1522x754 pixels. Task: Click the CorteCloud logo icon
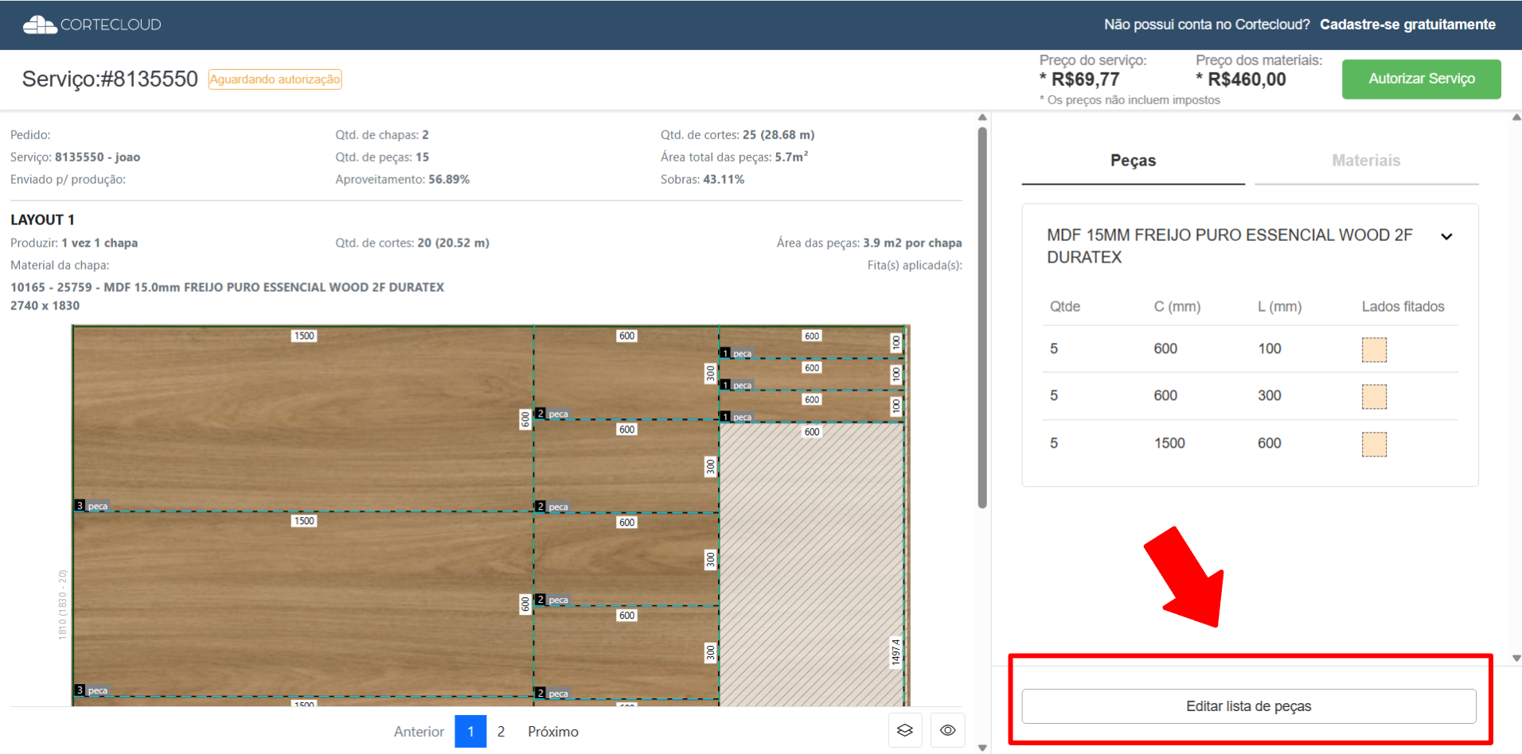click(x=40, y=25)
